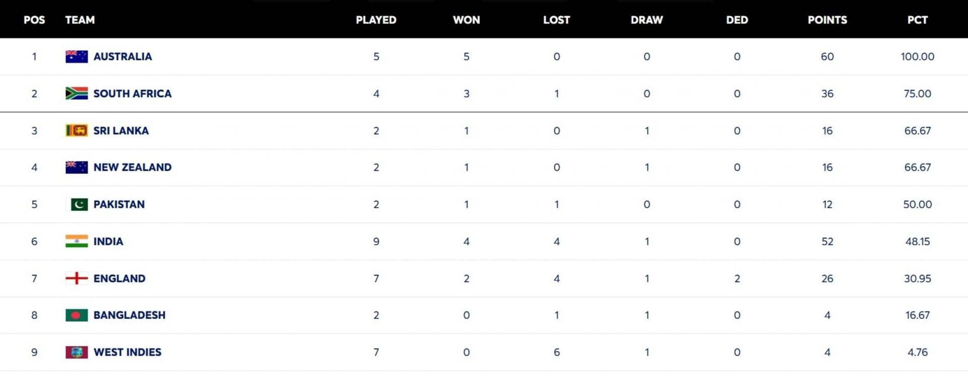
Task: Click Australia's 100.00 percentage value
Action: (917, 56)
